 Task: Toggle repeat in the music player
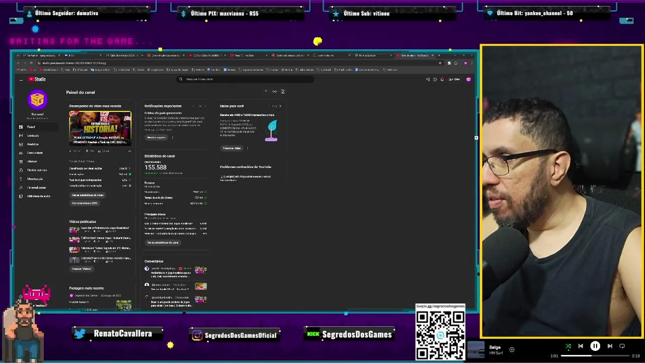coord(622,346)
